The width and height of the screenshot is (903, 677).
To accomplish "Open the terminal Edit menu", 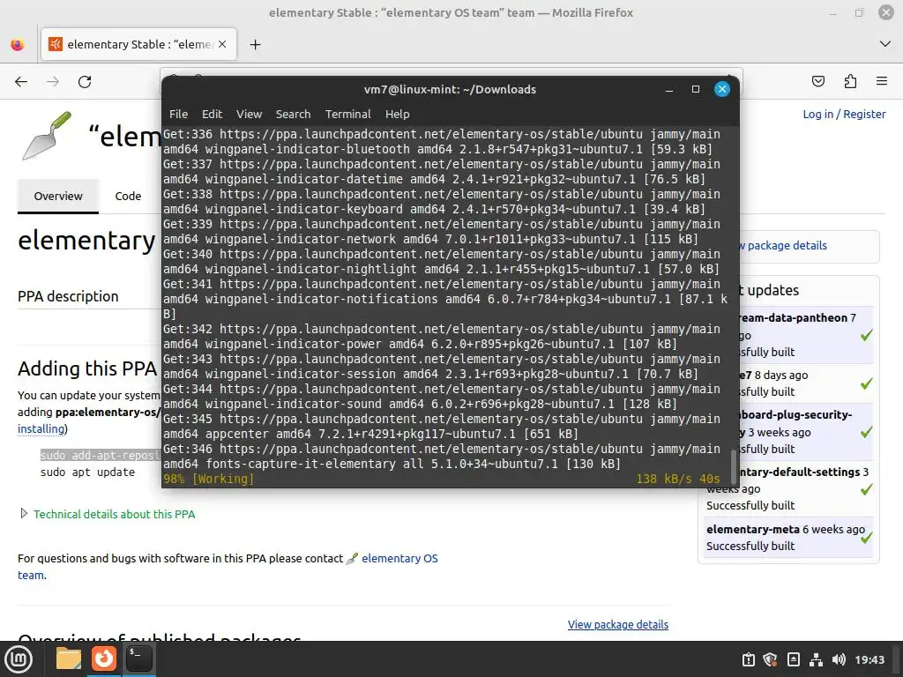I will pos(212,114).
